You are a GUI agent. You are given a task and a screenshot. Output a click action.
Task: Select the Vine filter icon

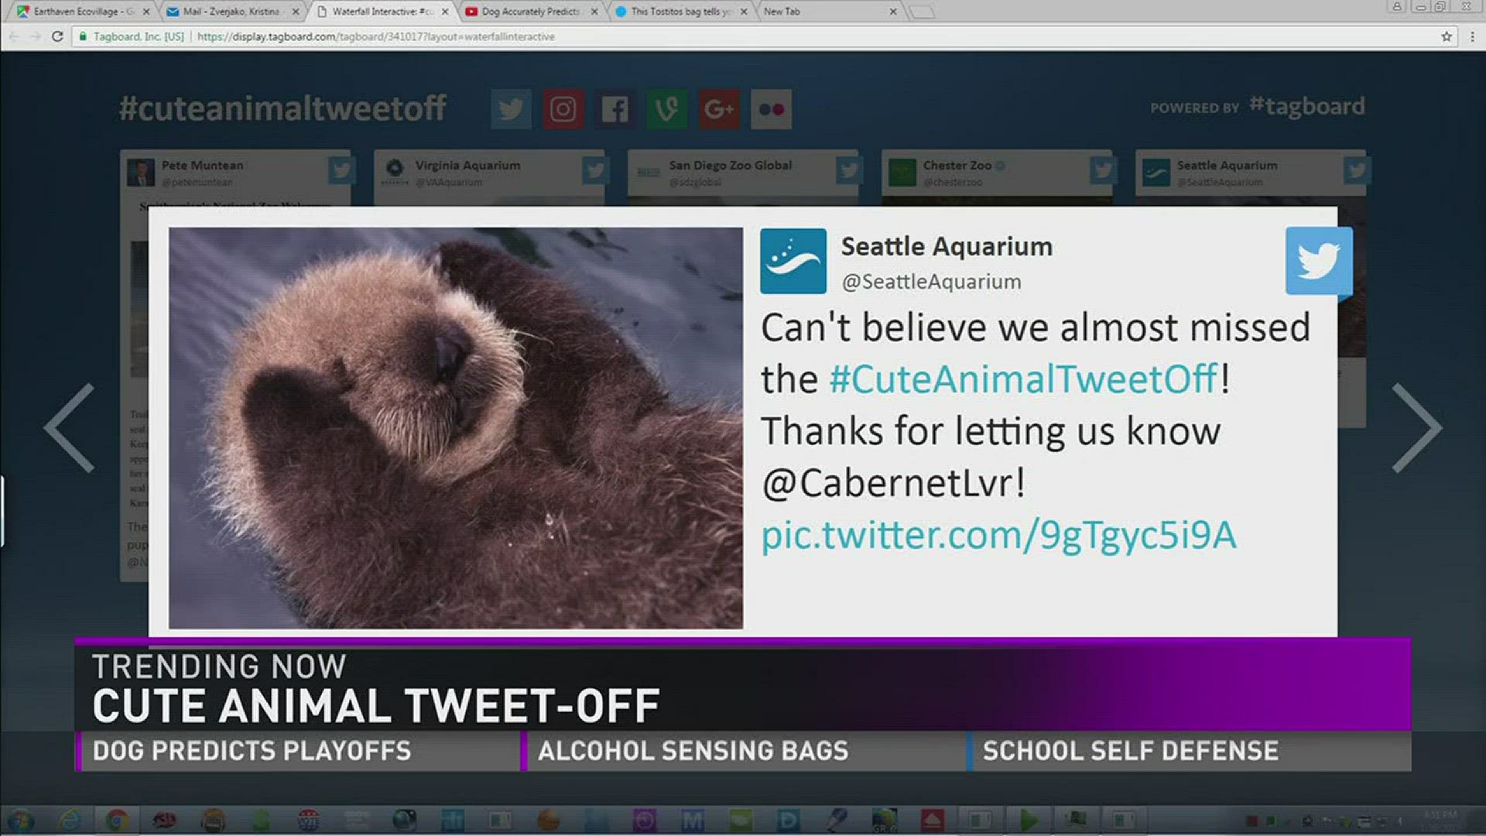point(666,108)
